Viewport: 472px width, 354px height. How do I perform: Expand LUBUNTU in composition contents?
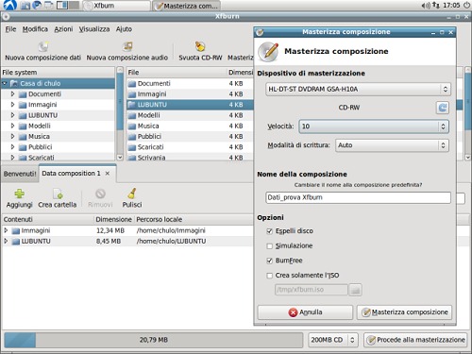click(x=6, y=242)
